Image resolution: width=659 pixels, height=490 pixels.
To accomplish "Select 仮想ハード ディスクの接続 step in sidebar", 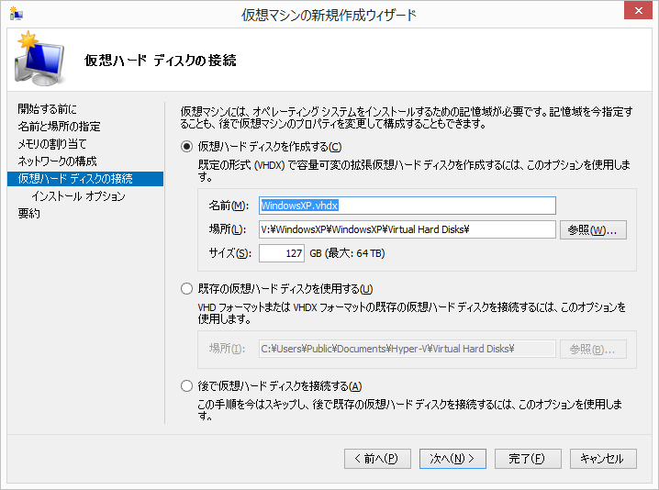I will (x=75, y=179).
